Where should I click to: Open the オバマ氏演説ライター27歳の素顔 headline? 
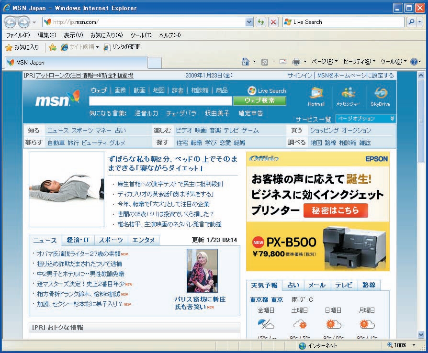[x=79, y=254]
